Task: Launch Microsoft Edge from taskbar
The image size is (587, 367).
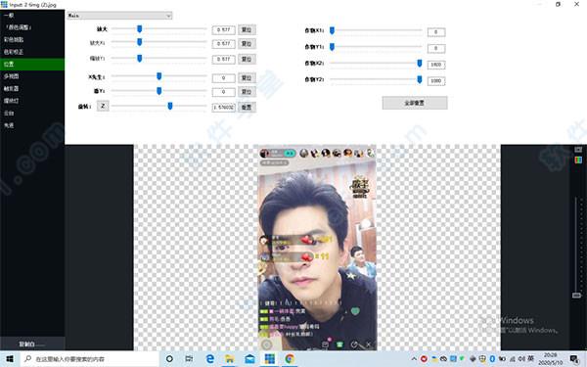Action: pos(210,359)
